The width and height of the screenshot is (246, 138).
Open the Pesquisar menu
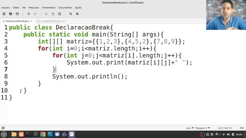click(34, 8)
